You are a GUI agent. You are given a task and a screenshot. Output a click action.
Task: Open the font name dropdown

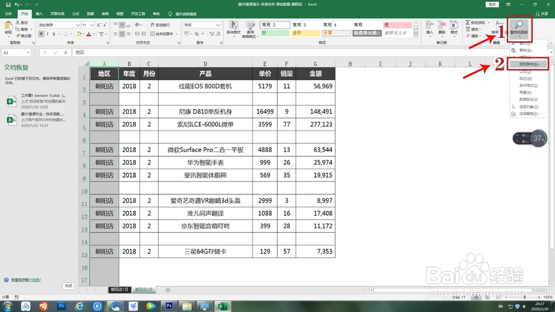(78, 25)
